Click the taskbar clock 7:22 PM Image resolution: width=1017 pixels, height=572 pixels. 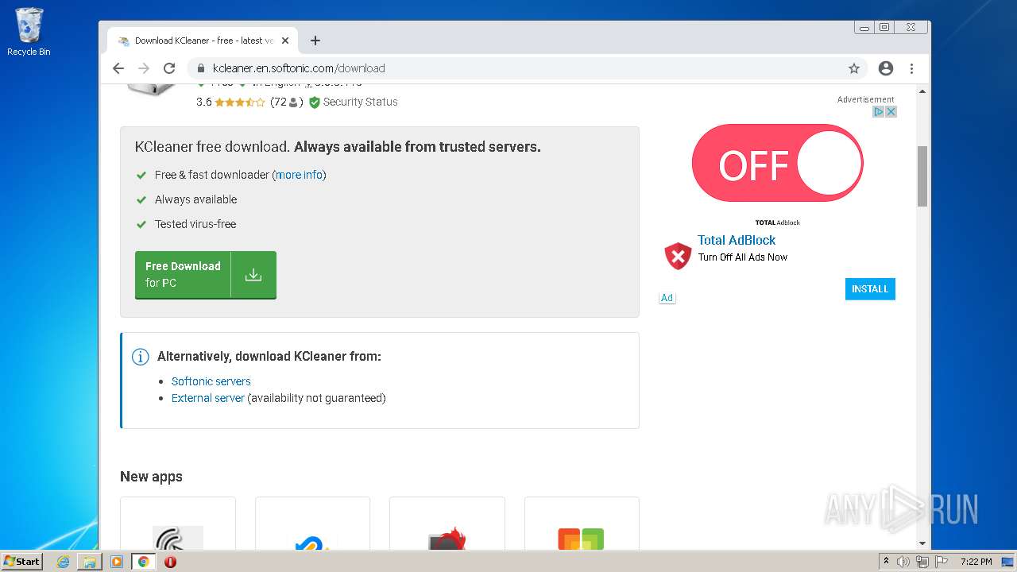[x=976, y=562]
